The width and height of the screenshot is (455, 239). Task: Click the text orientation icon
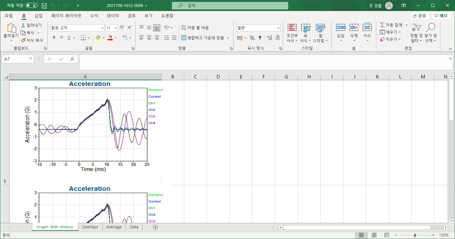coord(167,28)
